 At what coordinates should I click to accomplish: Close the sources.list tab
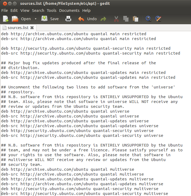pos(32,28)
